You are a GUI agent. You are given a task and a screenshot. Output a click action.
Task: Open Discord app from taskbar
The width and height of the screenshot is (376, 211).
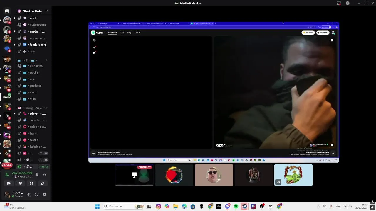click(x=227, y=206)
